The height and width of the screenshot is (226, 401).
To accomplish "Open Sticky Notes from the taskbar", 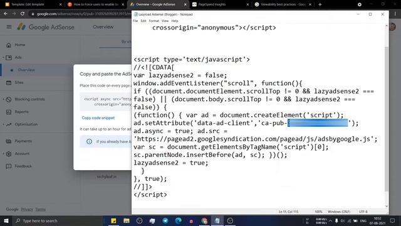I will [x=113, y=220].
